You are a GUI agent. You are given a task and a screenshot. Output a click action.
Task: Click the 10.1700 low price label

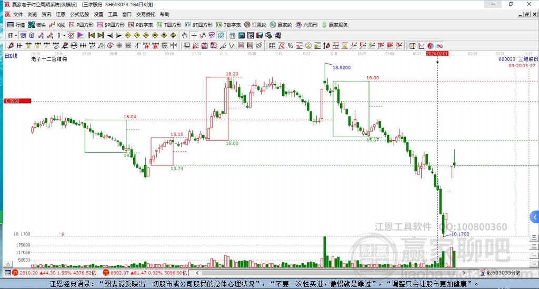460,234
